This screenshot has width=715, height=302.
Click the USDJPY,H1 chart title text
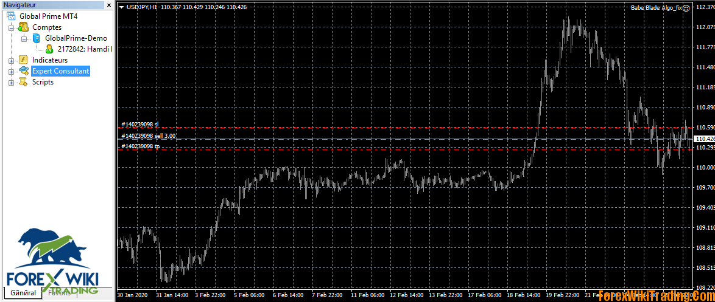[141, 7]
